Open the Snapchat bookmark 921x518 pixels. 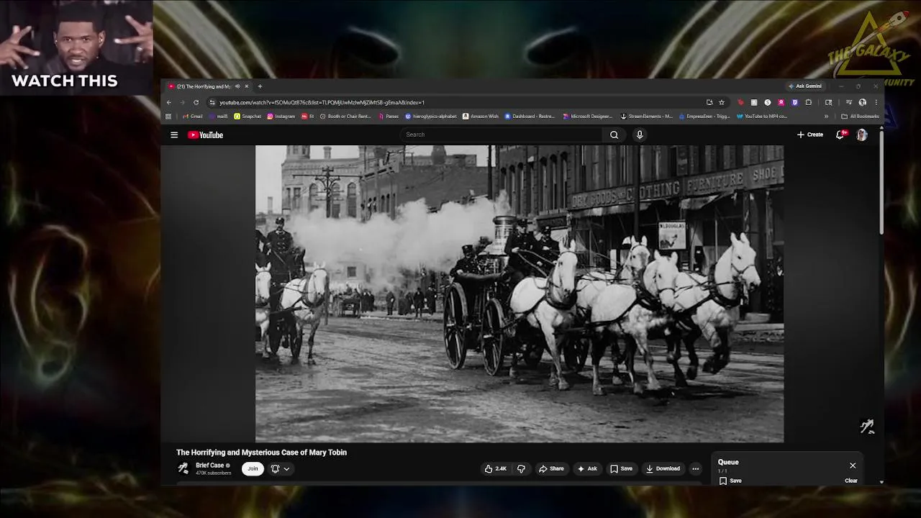[x=248, y=116]
